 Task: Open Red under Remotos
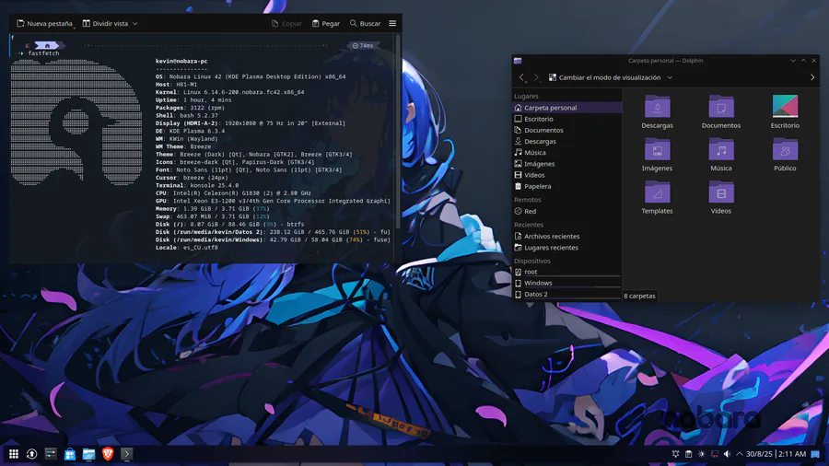566,211
